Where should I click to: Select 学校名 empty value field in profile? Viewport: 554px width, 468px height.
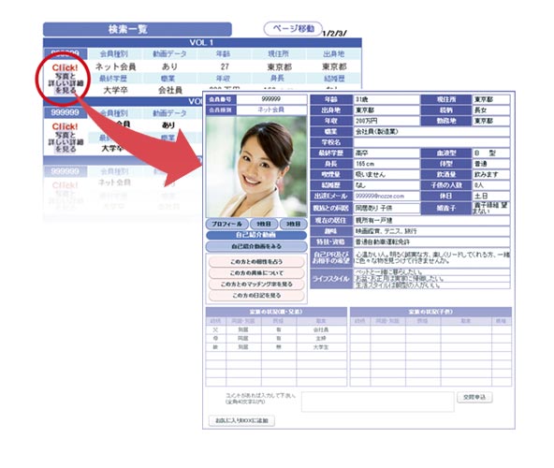pos(431,142)
